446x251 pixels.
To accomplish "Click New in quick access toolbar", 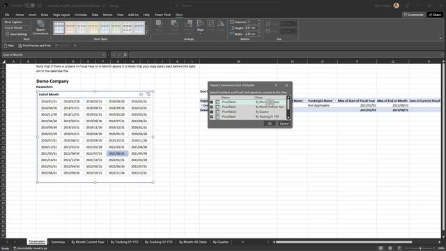I will 9,45.
